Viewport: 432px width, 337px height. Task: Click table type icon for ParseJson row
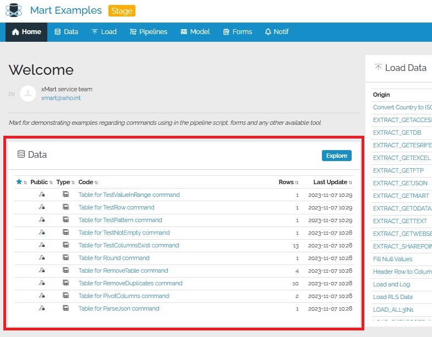[66, 308]
